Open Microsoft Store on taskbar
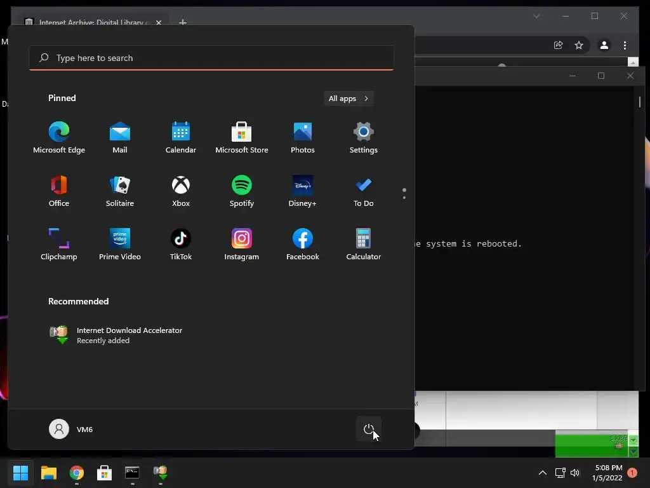The image size is (650, 488). point(105,473)
